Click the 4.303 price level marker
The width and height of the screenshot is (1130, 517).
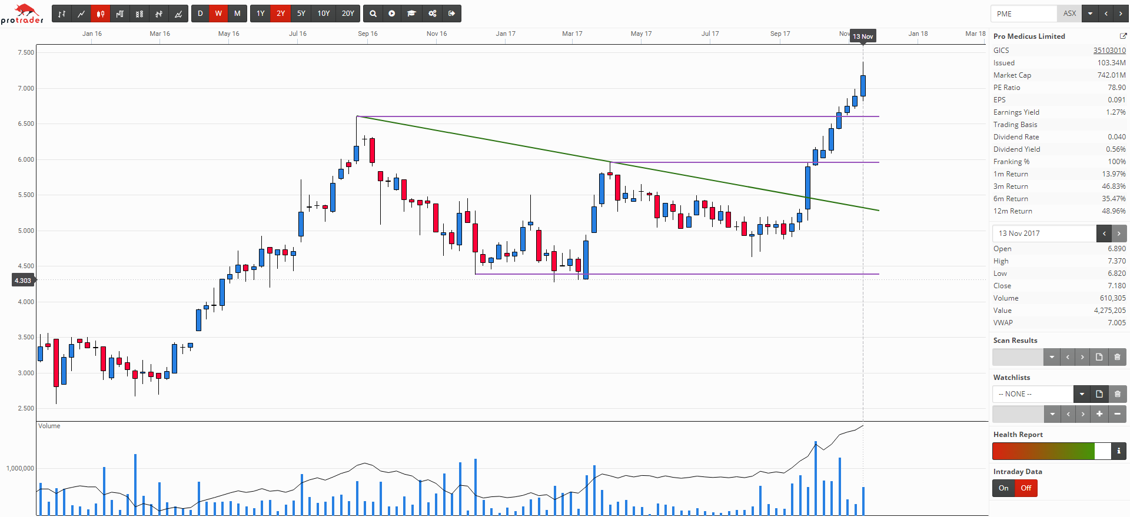click(23, 281)
